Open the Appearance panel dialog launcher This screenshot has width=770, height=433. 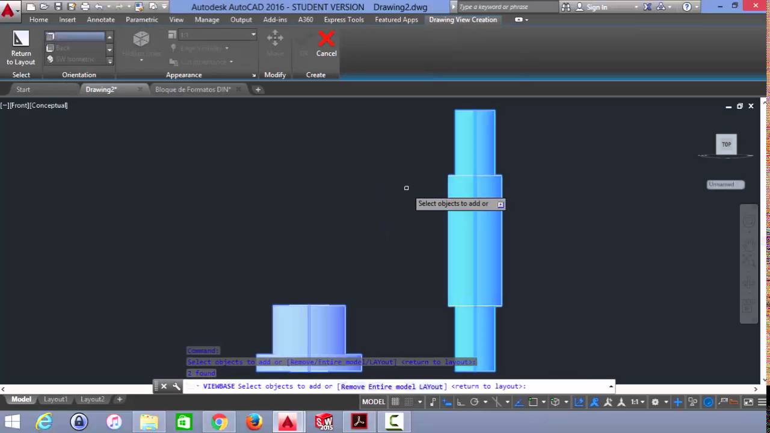tap(254, 75)
